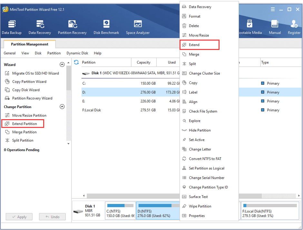Click left arrow of horizontal scrollbar
Viewport: 303px width, 230px height.
[84, 196]
